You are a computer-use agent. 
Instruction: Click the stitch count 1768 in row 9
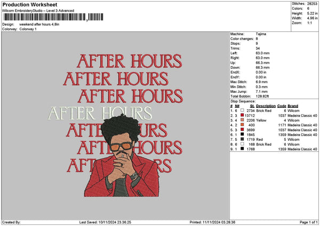point(251,149)
